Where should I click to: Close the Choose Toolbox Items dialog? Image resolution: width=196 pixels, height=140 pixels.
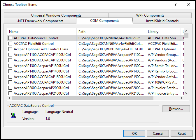click(x=189, y=4)
